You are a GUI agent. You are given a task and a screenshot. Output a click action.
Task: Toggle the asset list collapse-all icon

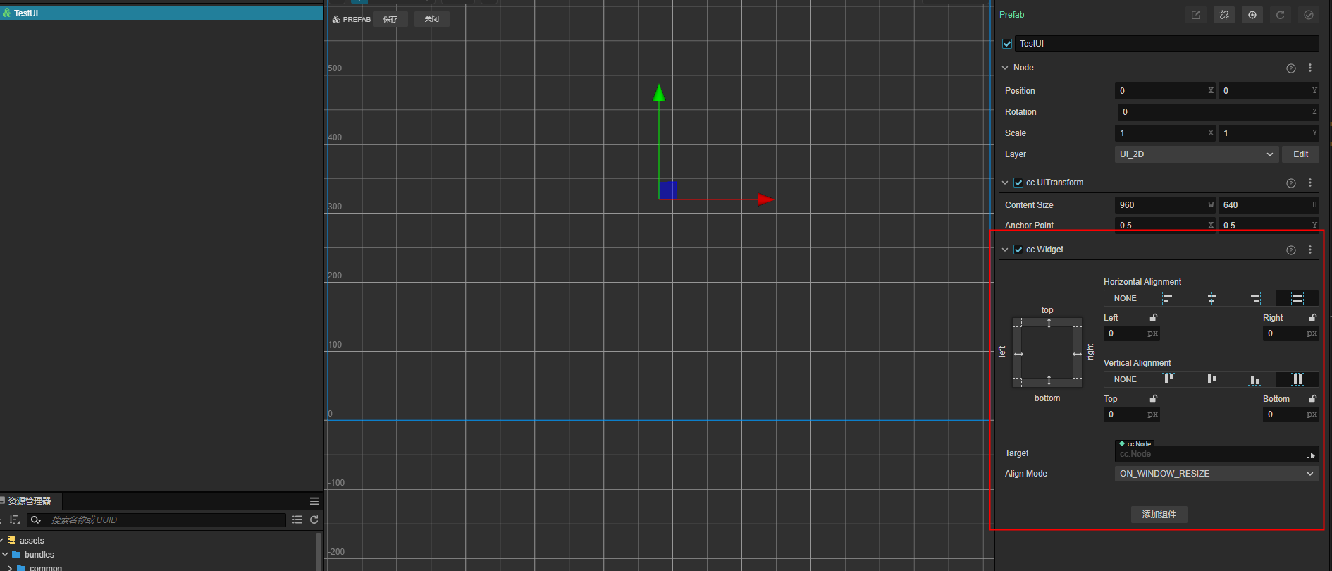tap(297, 520)
